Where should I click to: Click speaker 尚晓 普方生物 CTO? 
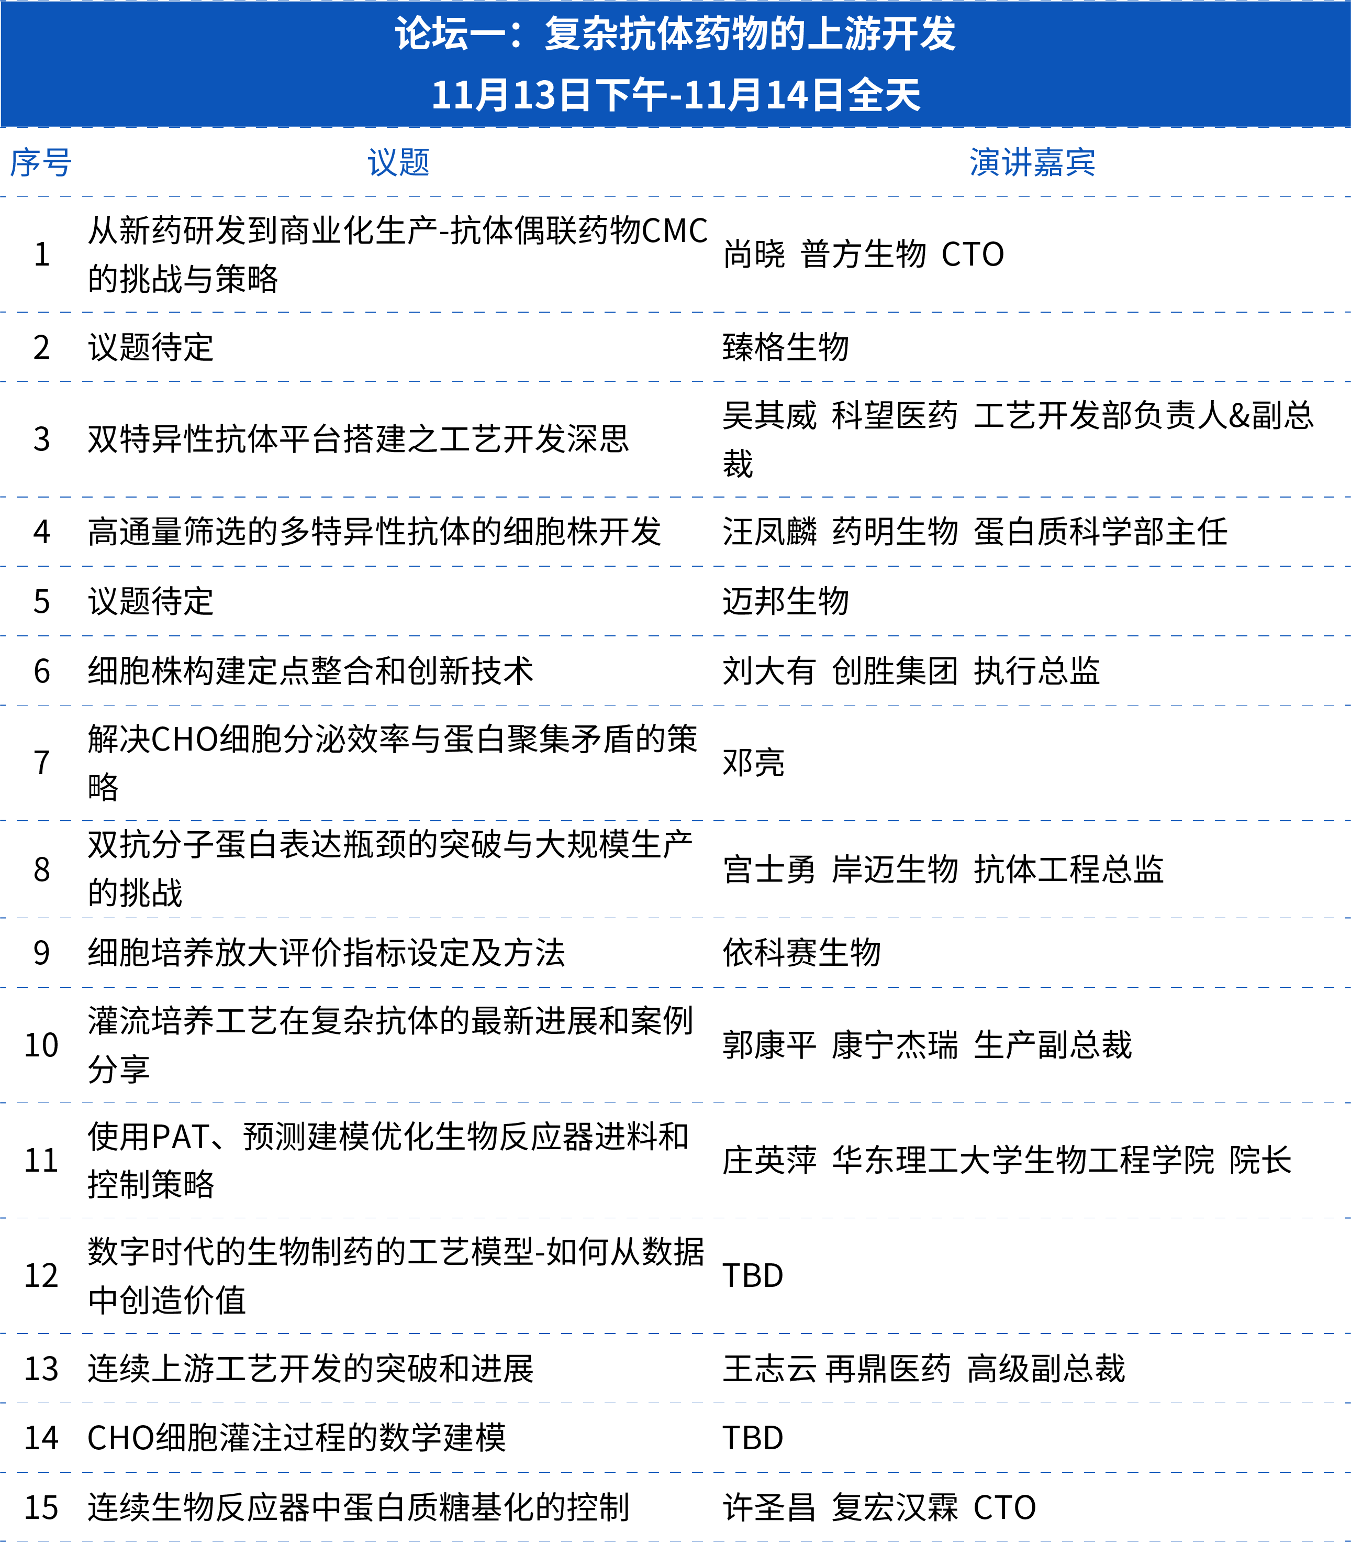[863, 254]
